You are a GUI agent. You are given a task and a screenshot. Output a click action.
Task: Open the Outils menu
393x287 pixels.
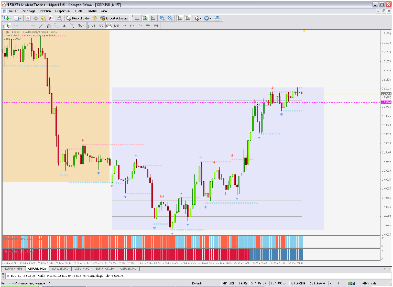[79, 11]
